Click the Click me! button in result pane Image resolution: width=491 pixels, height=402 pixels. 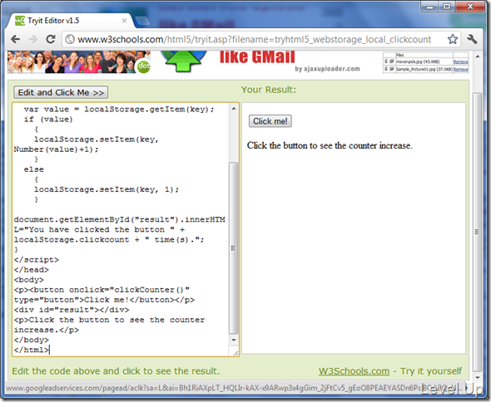click(x=270, y=121)
